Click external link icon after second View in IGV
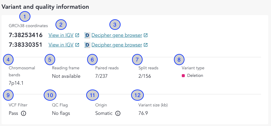Viewport: 271px width, 126px height. [77, 45]
